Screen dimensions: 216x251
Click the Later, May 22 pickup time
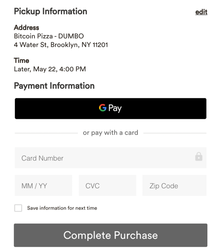coord(50,69)
